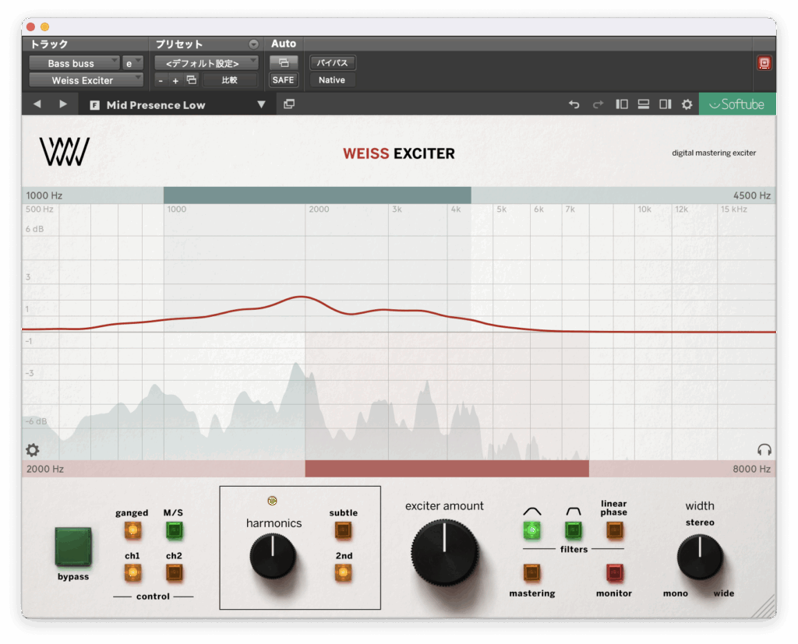
Task: Open the Weiss Exciter insert selector
Action: (x=86, y=80)
